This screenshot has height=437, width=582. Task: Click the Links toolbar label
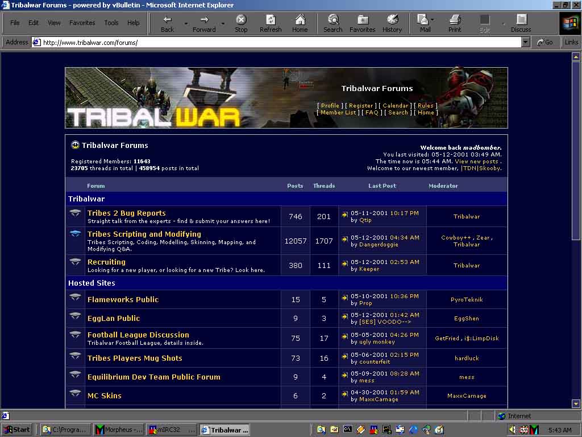coord(571,42)
